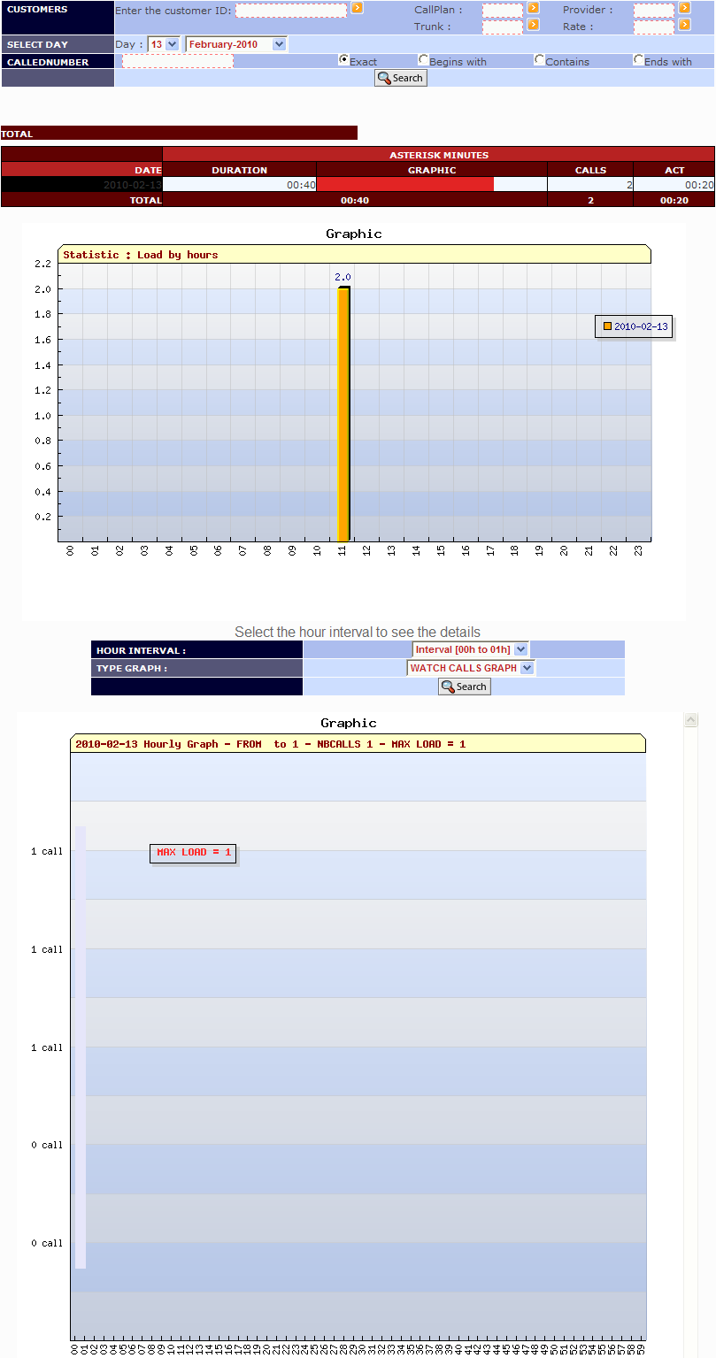The height and width of the screenshot is (1358, 716).
Task: Click the orange legend color square
Action: [x=607, y=326]
